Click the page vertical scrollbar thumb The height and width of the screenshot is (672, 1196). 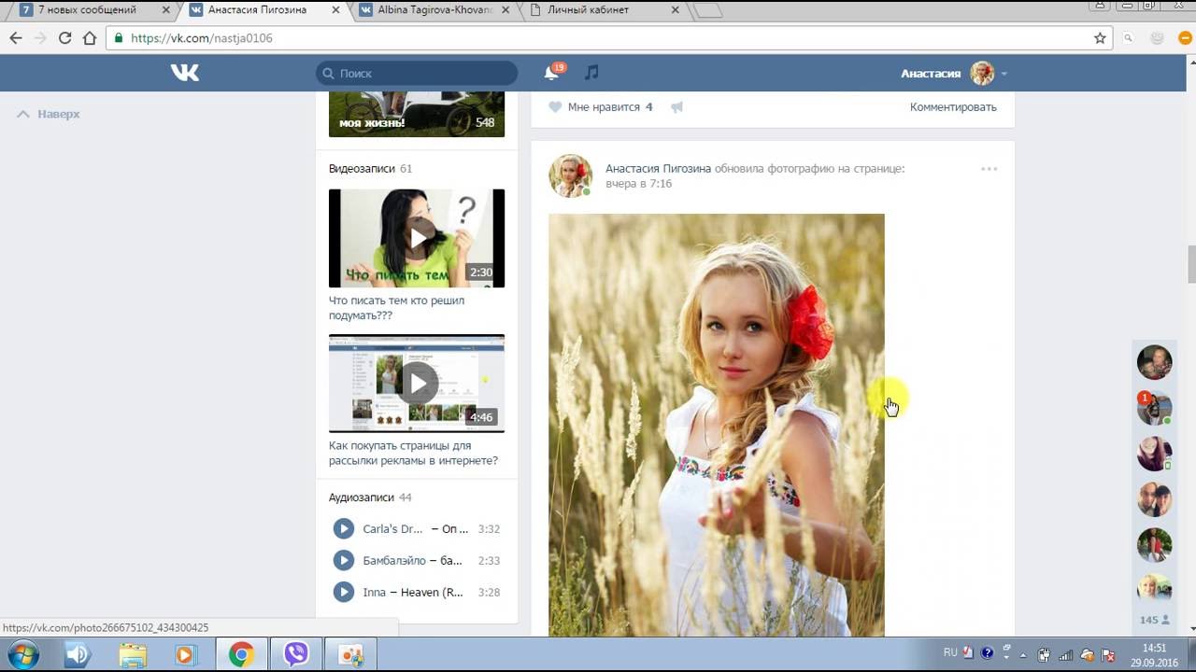click(1191, 264)
